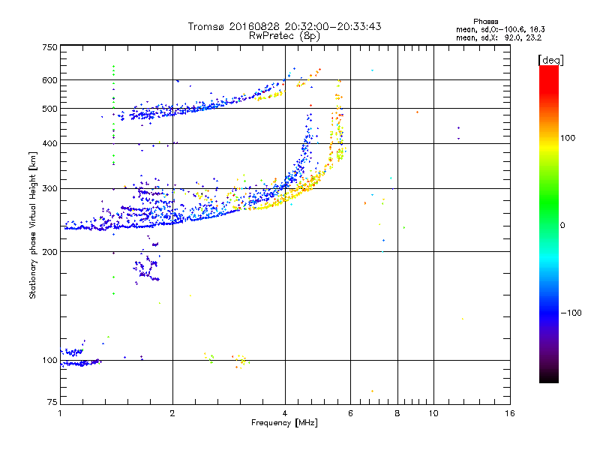600x450 pixels.
Task: Click the y-axis tick label '200'
Action: tap(49, 252)
